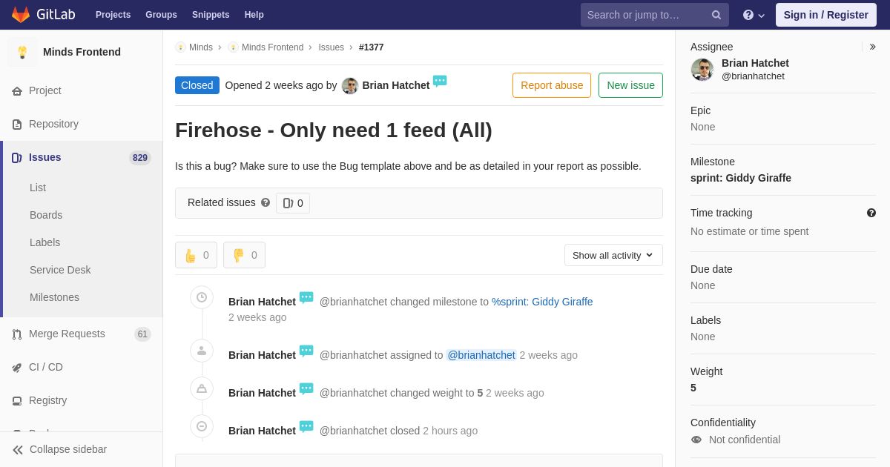Click the Report abuse button

coord(552,85)
